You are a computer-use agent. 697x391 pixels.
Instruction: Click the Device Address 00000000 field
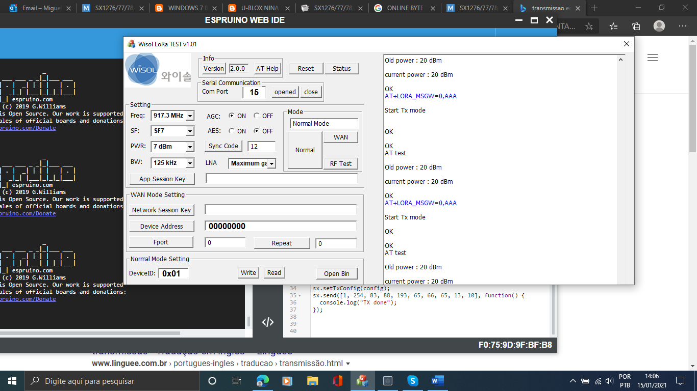pos(281,226)
